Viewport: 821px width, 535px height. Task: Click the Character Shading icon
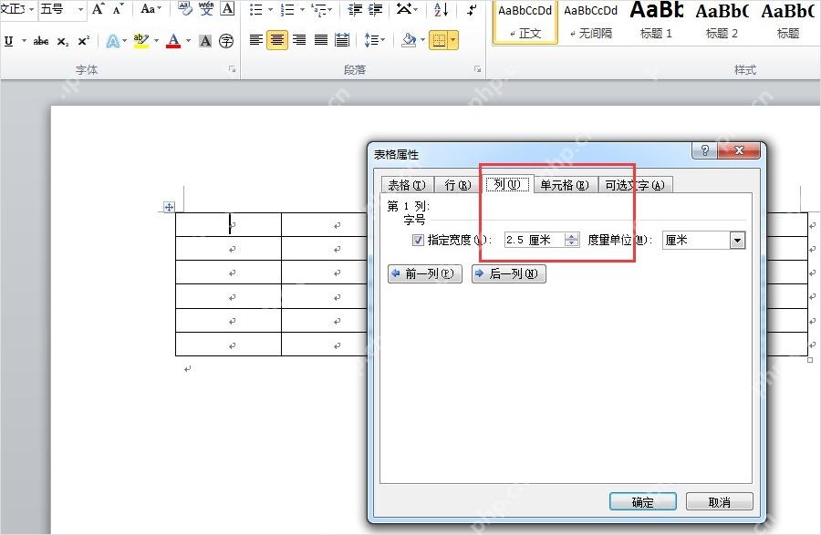click(x=205, y=41)
